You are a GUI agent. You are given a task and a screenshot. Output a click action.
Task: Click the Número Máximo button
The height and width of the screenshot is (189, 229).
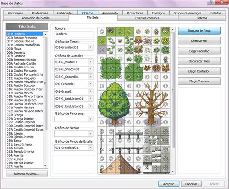coord(27,174)
